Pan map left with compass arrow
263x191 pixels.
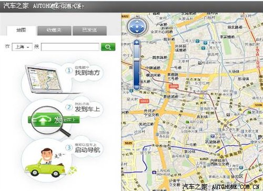131,27
